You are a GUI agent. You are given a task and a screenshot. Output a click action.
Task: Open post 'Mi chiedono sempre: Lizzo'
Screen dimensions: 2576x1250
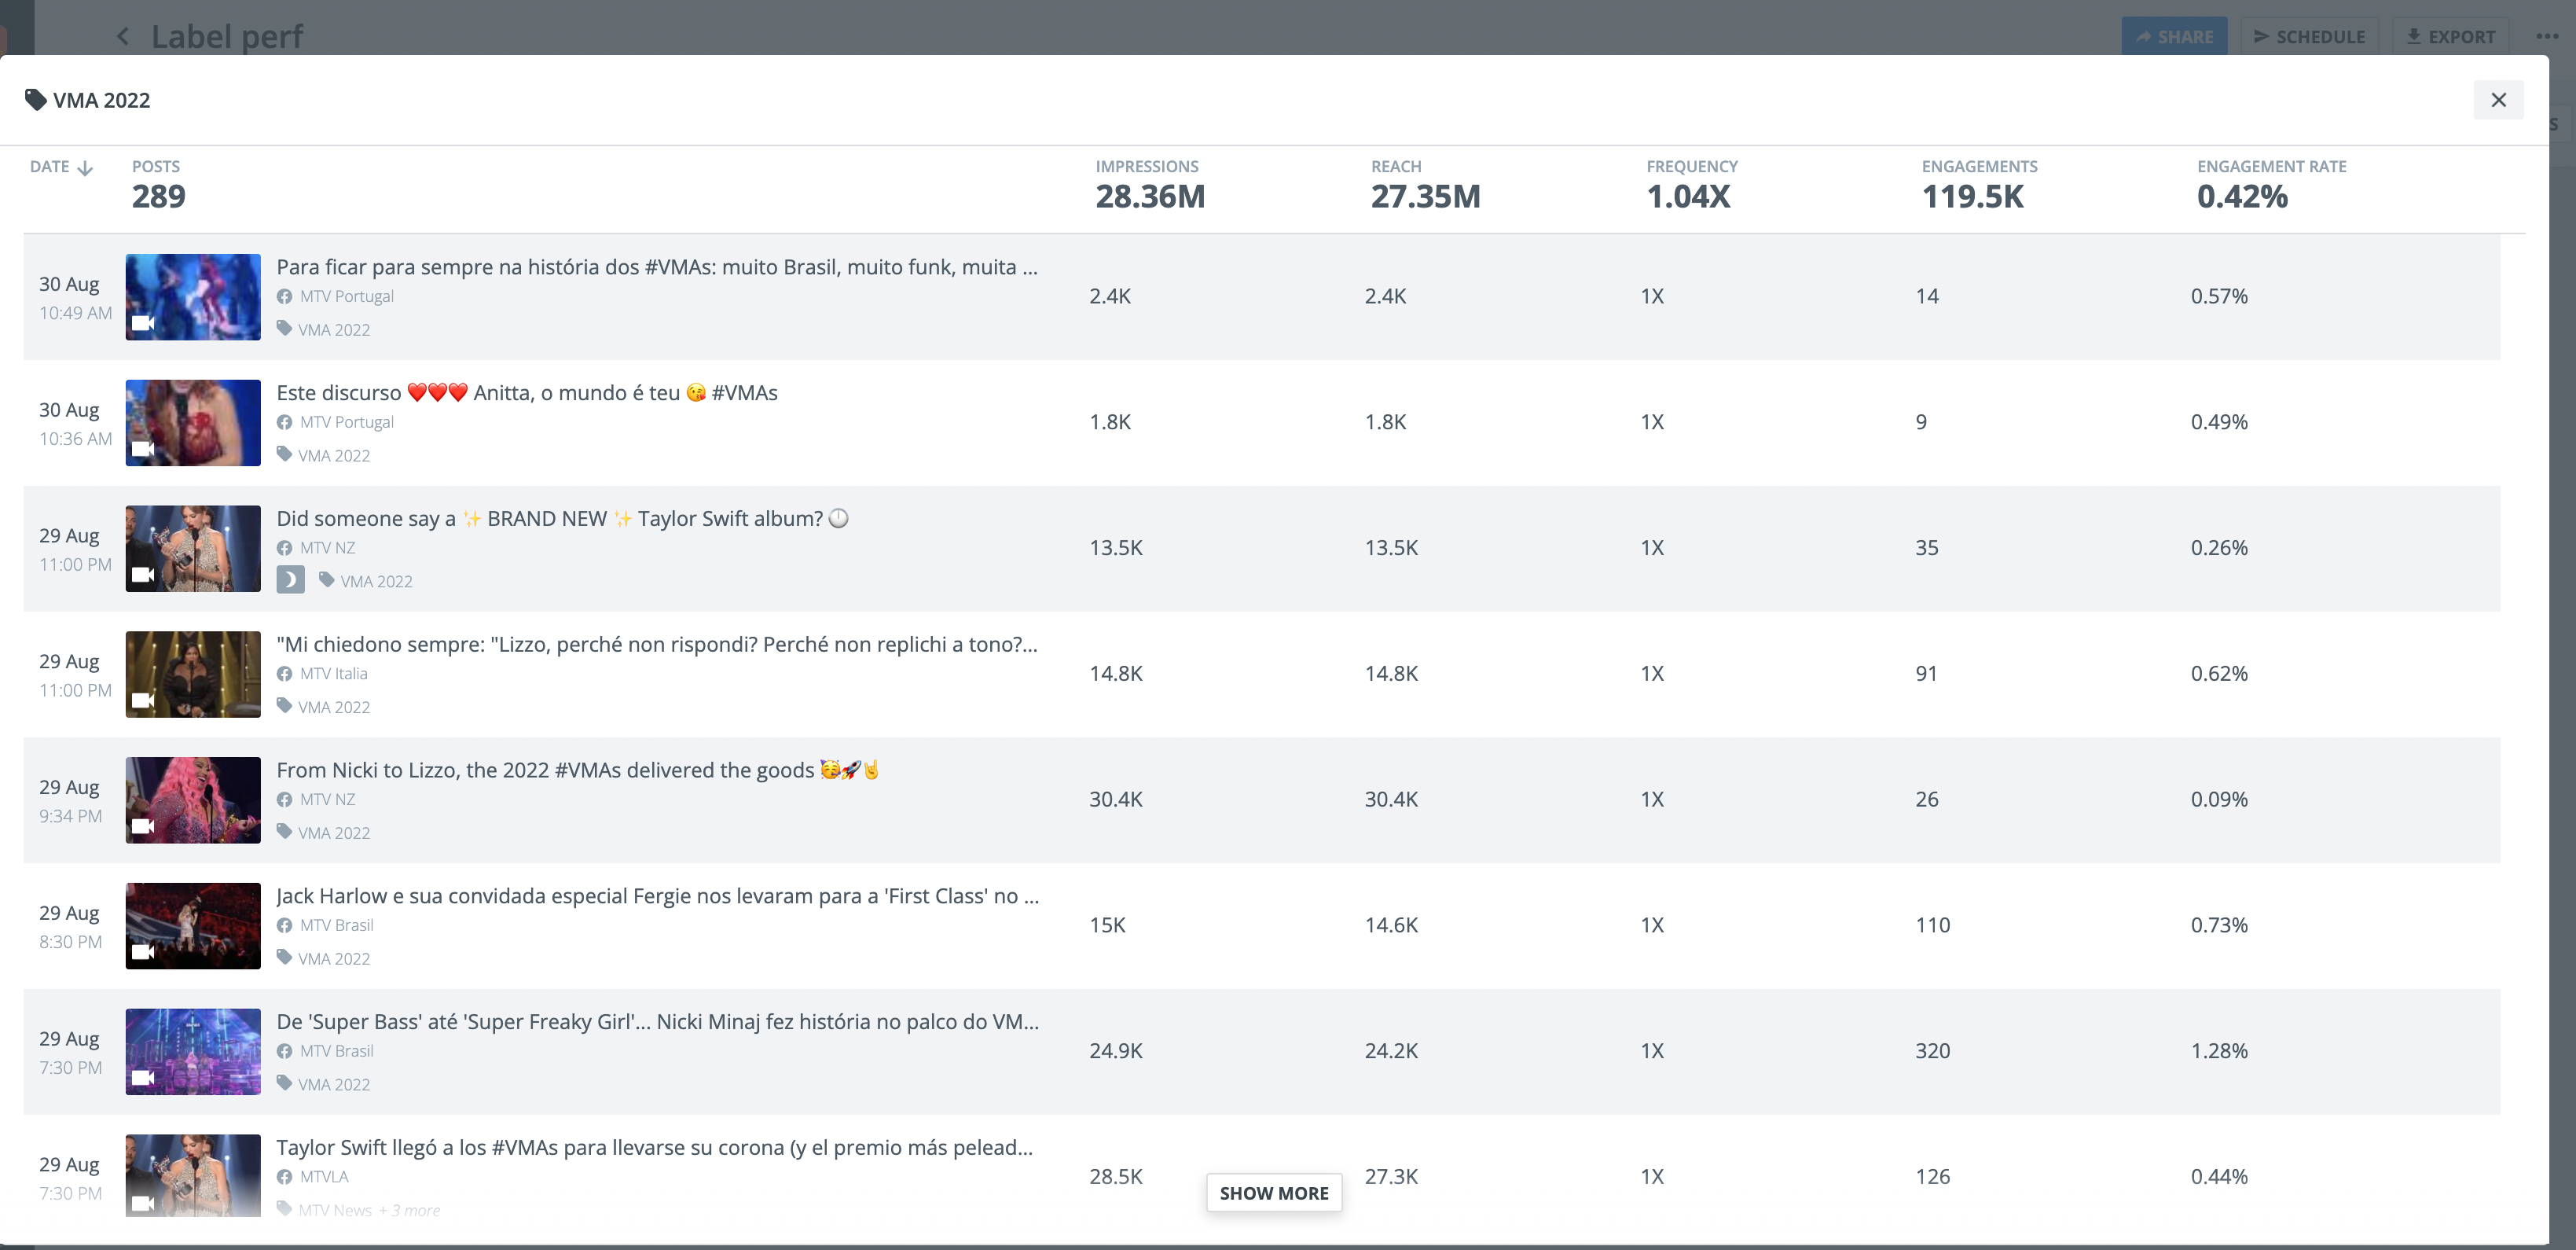click(x=657, y=645)
